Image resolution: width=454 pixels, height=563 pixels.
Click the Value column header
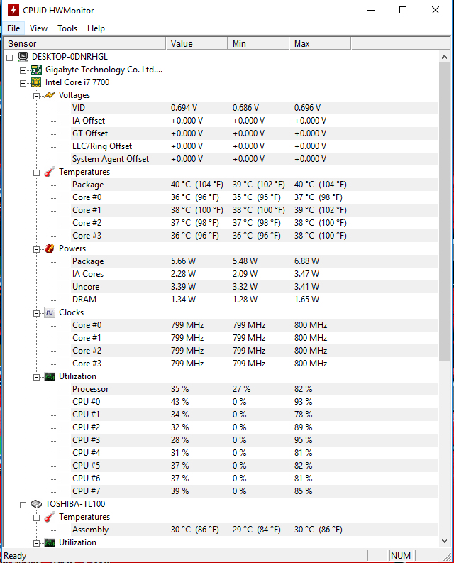tap(196, 44)
